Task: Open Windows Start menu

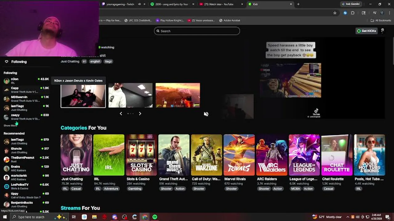Action: (x=5, y=217)
